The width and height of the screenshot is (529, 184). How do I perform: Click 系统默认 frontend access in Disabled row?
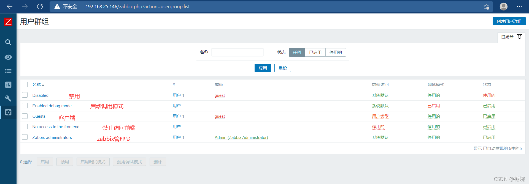pyautogui.click(x=380, y=95)
